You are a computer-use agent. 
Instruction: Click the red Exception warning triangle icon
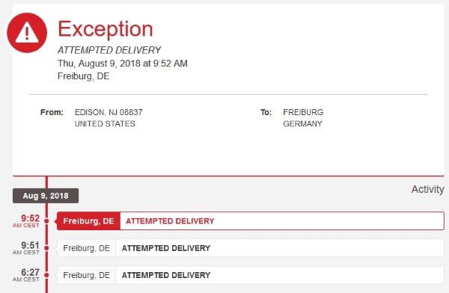click(x=27, y=33)
